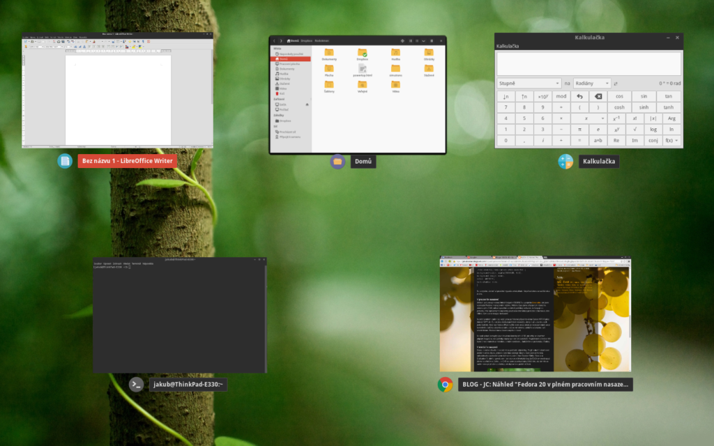Screen dimensions: 714x446
Task: Click the calculator's white display field
Action: click(588, 63)
